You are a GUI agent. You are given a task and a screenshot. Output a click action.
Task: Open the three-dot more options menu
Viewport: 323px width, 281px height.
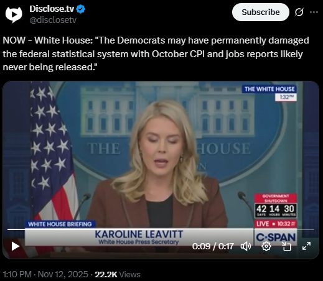click(x=314, y=12)
